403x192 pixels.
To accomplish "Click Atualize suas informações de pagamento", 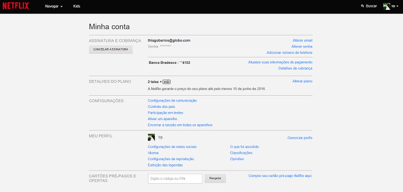I will click(280, 62).
